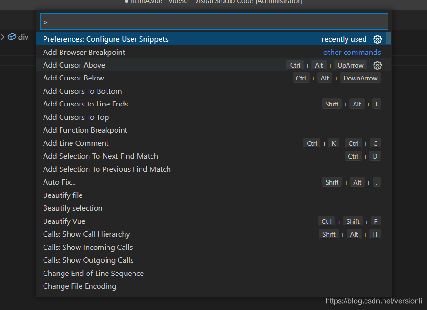Click the DownArrow key label
This screenshot has height=310, width=427.
coord(360,78)
